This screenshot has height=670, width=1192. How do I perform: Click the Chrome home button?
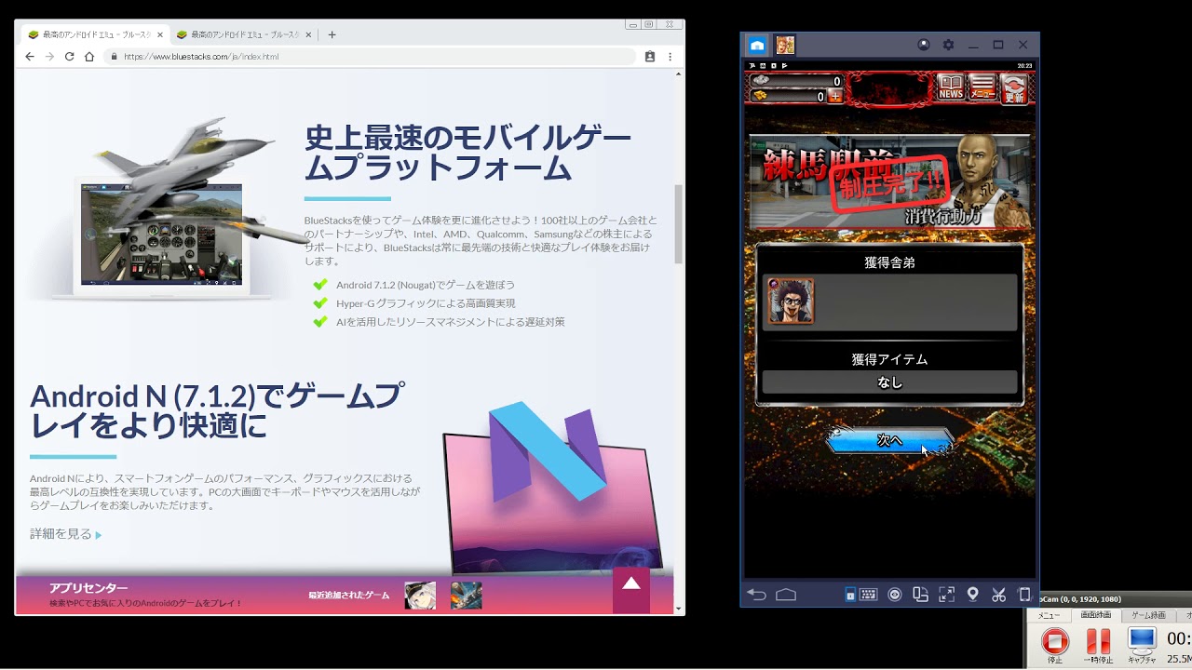click(89, 57)
